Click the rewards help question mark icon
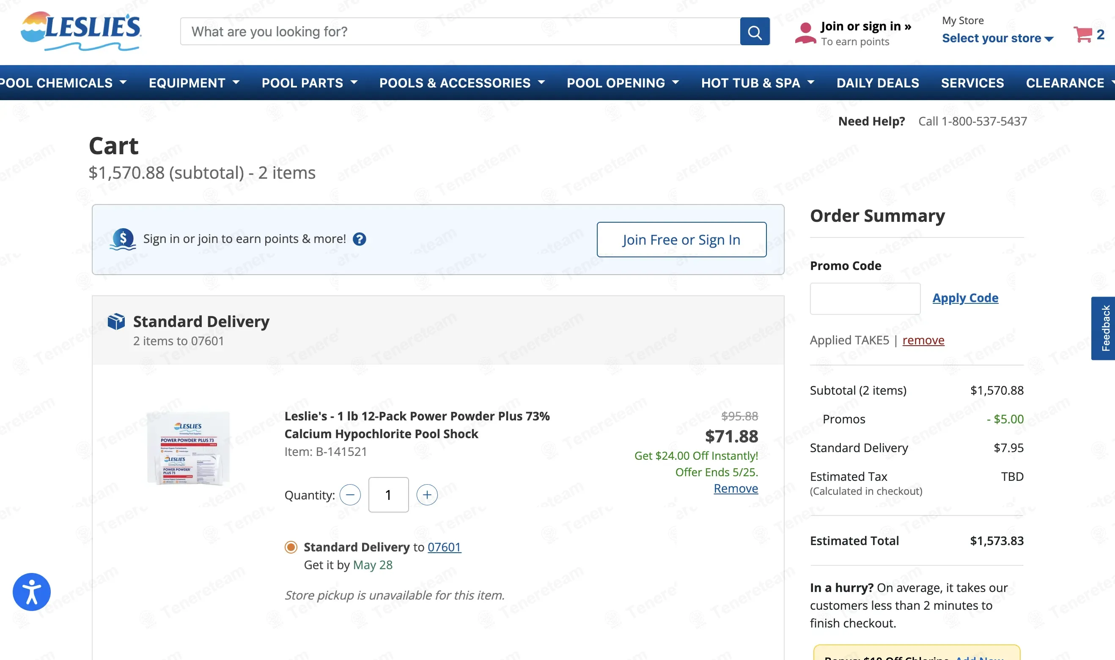 point(359,239)
